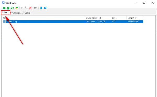Click the plus with small square icon

[x=26, y=8]
